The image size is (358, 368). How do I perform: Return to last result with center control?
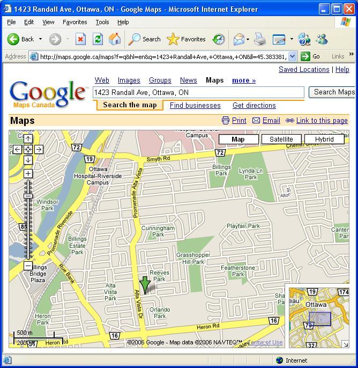point(28,149)
